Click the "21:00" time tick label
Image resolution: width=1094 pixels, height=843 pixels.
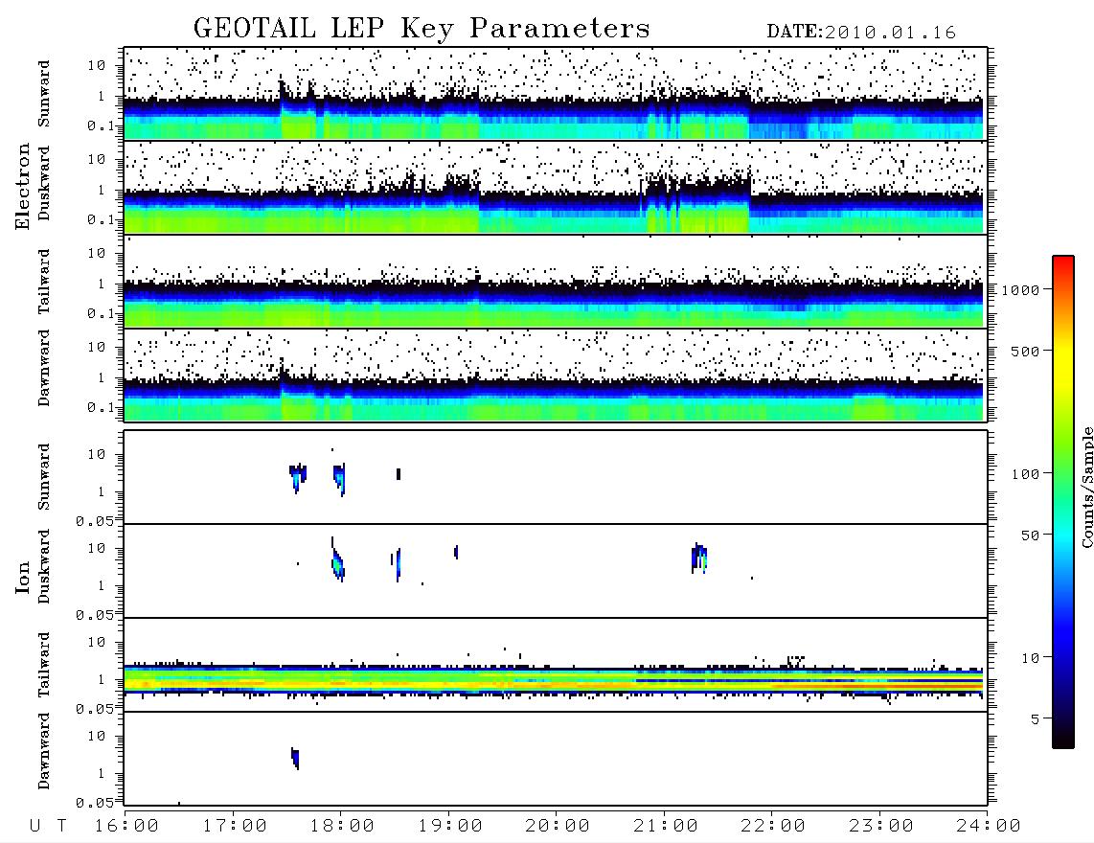click(x=666, y=827)
